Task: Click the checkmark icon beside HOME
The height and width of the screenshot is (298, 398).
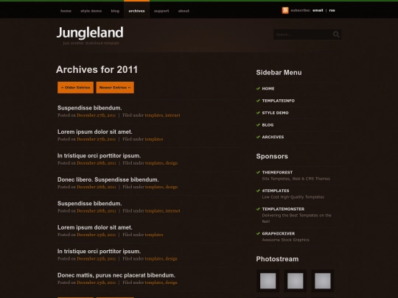Action: (x=258, y=88)
